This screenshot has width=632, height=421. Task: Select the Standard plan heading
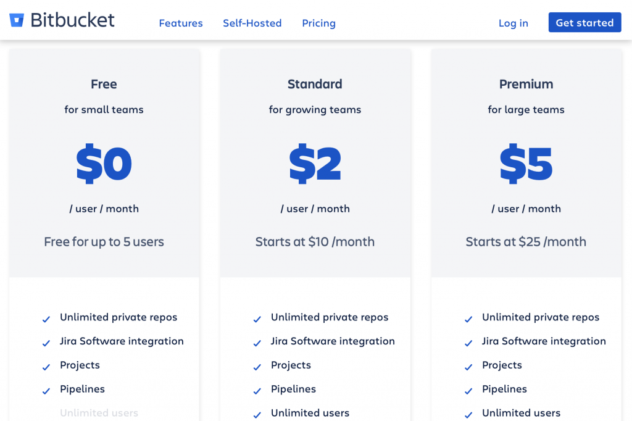315,85
